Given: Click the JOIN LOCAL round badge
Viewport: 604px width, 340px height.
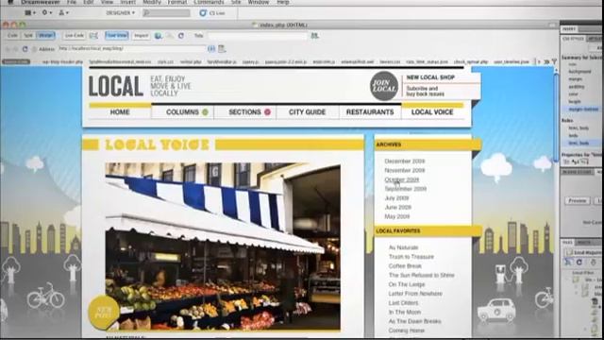Looking at the screenshot, I should click(x=384, y=86).
